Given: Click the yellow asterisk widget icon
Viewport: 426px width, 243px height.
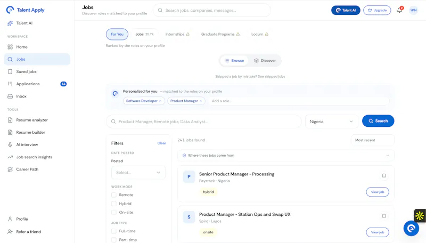Looking at the screenshot, I should tap(420, 216).
